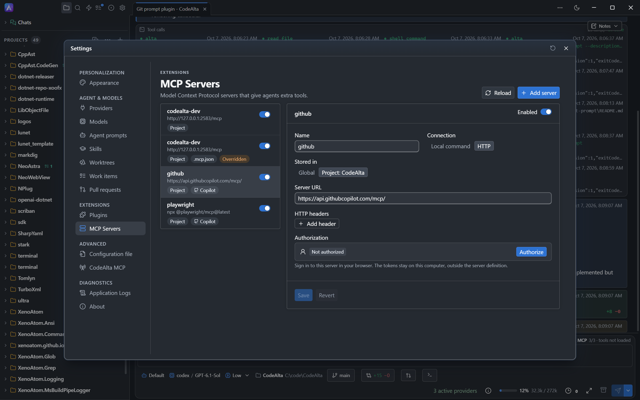Image resolution: width=640 pixels, height=400 pixels.
Task: Click the Authorize button
Action: (531, 252)
